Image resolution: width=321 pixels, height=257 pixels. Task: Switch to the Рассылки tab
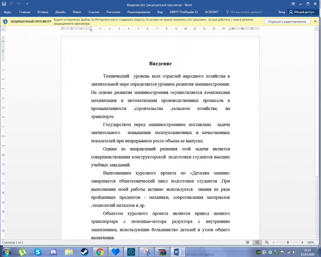pyautogui.click(x=113, y=12)
